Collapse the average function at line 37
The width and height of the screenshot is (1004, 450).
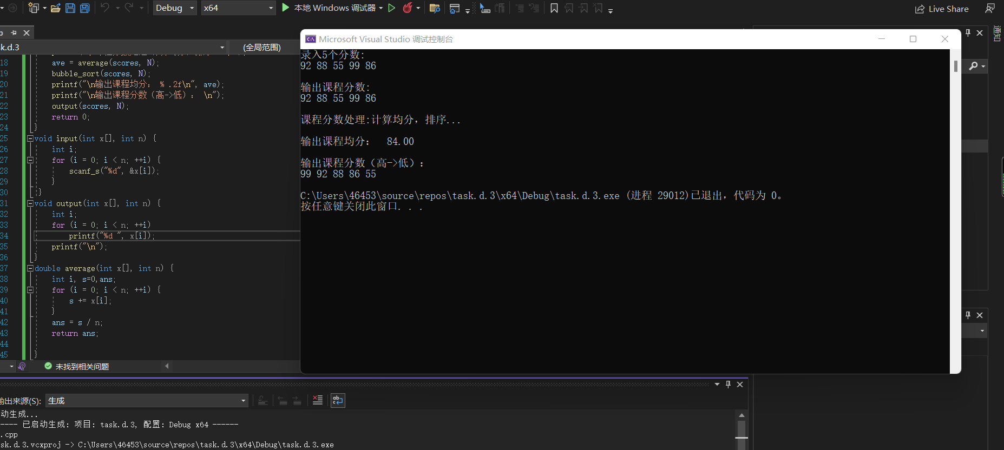click(x=30, y=268)
